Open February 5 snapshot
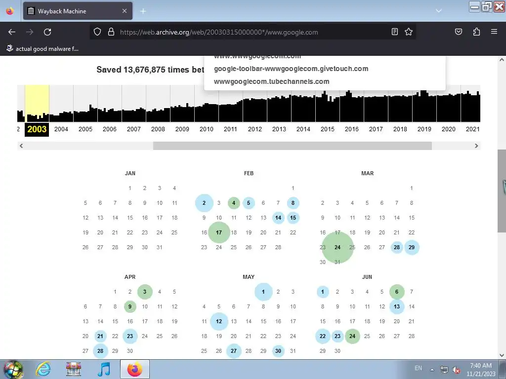 (249, 203)
